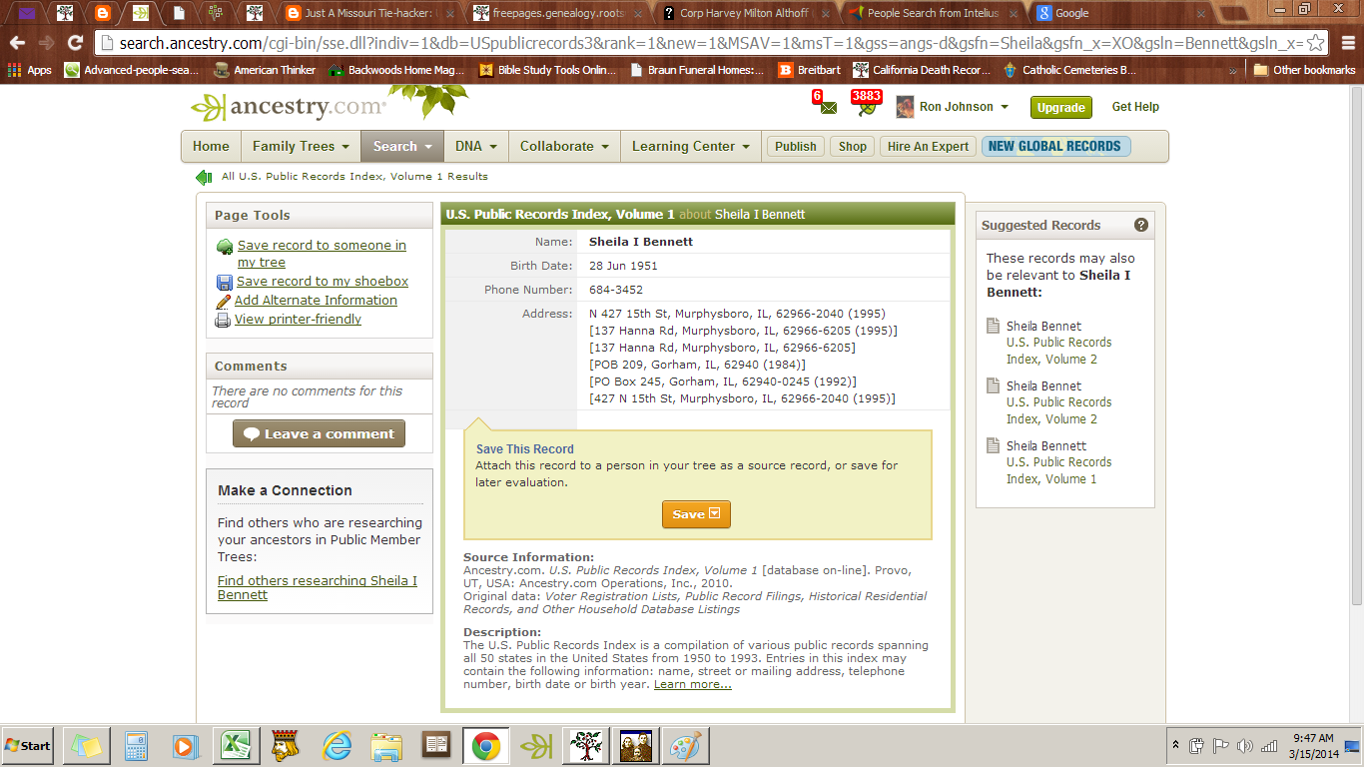
Task: Expand the Search menu dropdown
Action: [x=402, y=146]
